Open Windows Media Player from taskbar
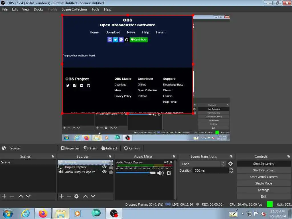The width and height of the screenshot is (292, 219). pyautogui.click(x=78, y=213)
